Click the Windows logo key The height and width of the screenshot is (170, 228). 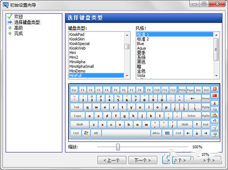click(86, 133)
